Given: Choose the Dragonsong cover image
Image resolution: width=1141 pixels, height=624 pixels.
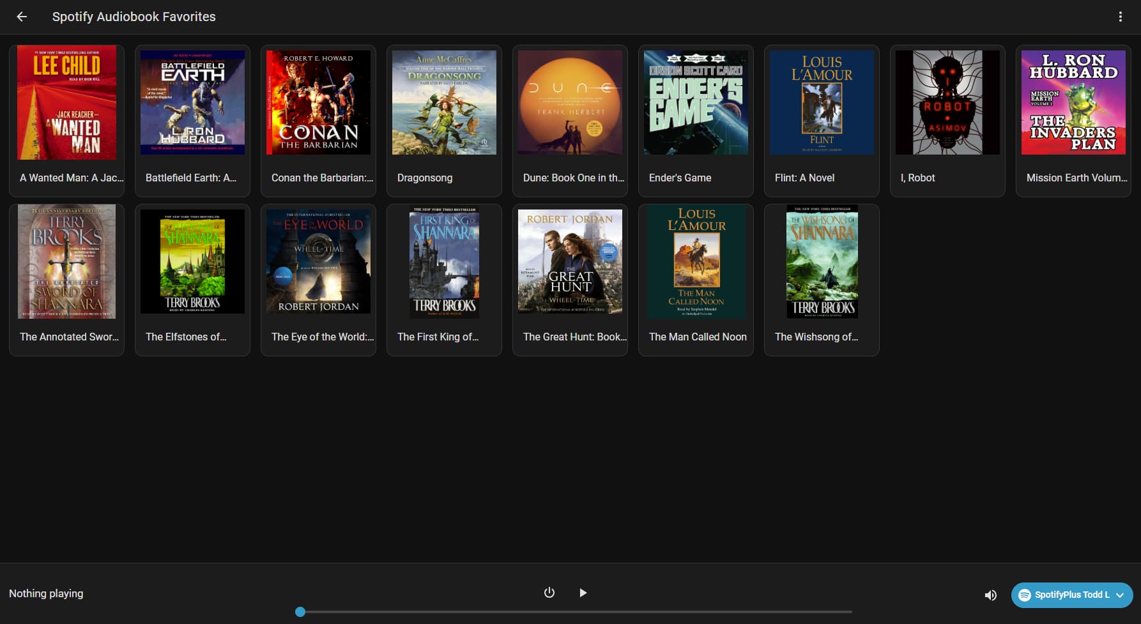Looking at the screenshot, I should click(444, 102).
